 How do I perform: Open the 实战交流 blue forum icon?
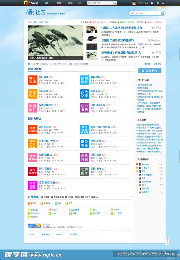pyautogui.click(x=84, y=94)
